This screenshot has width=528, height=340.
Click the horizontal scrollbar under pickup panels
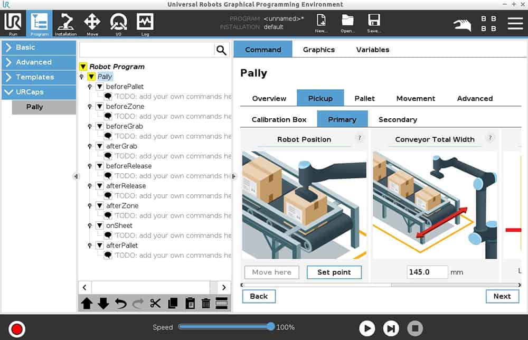click(x=317, y=285)
